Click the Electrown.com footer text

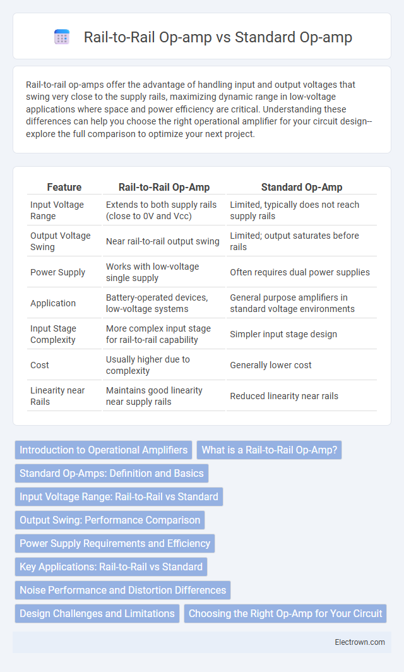360,642
